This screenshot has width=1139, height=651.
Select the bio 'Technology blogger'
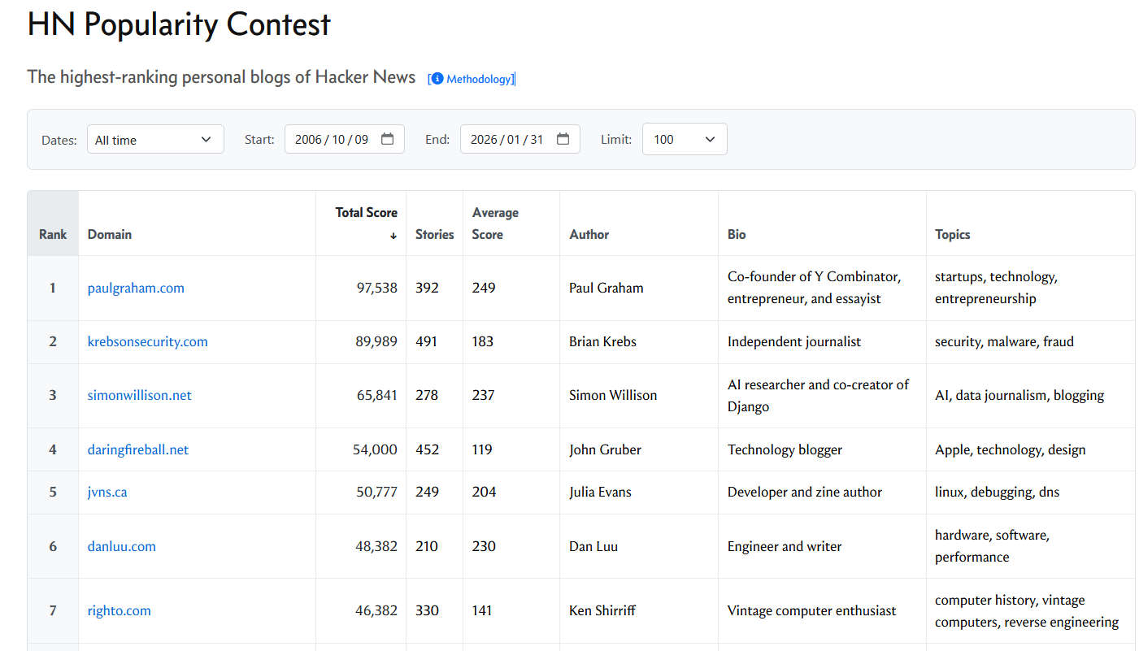tap(785, 449)
